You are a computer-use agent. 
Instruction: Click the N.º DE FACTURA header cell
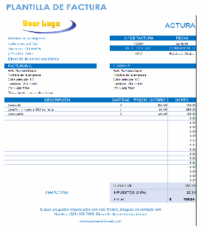139,38
